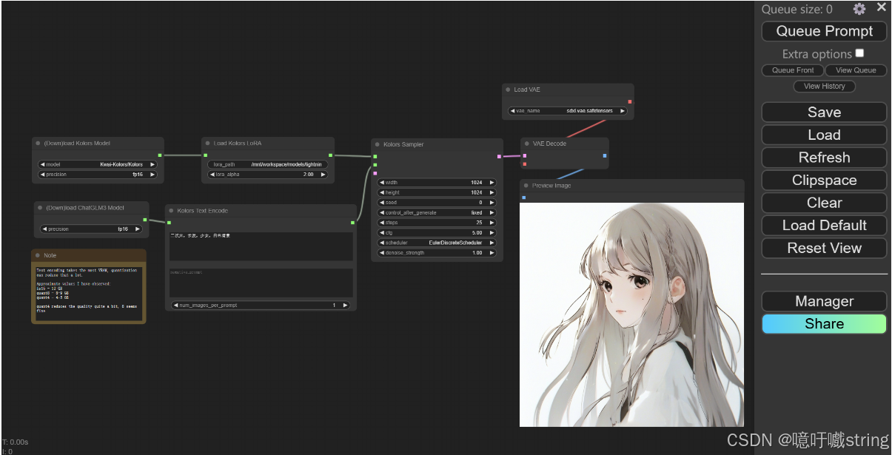Click the Queue size: 0 label

[x=797, y=9]
